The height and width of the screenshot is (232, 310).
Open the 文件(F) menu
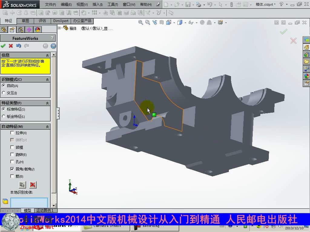point(51,5)
